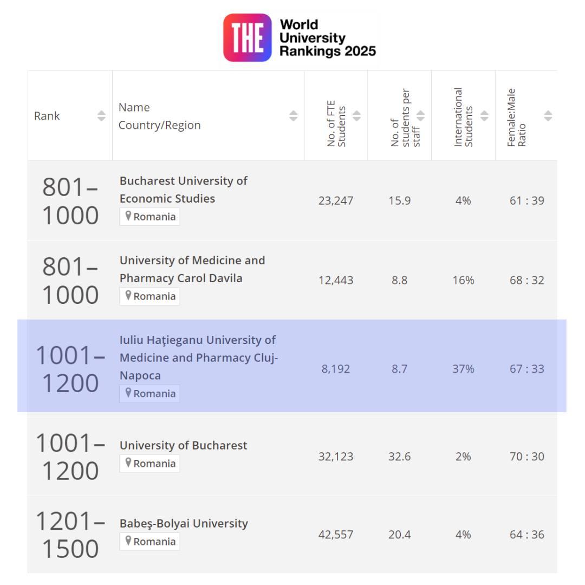Sort by Name Country/Region arrows
The height and width of the screenshot is (585, 585).
tap(293, 116)
